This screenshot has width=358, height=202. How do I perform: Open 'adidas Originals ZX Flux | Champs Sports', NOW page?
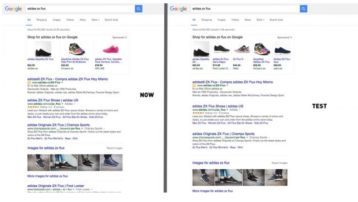(58, 125)
